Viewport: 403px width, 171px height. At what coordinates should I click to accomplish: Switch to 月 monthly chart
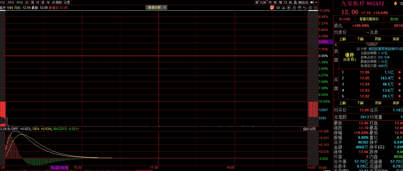tap(38, 2)
